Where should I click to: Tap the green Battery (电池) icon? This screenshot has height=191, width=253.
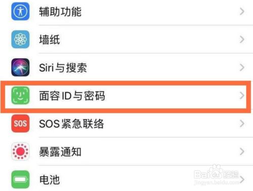pos(20,179)
